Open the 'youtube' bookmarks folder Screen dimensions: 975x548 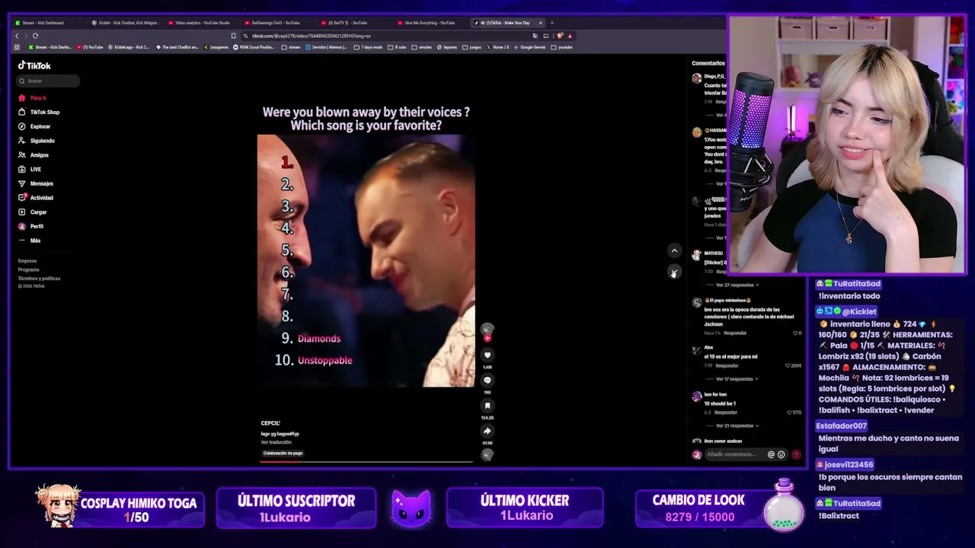(562, 47)
